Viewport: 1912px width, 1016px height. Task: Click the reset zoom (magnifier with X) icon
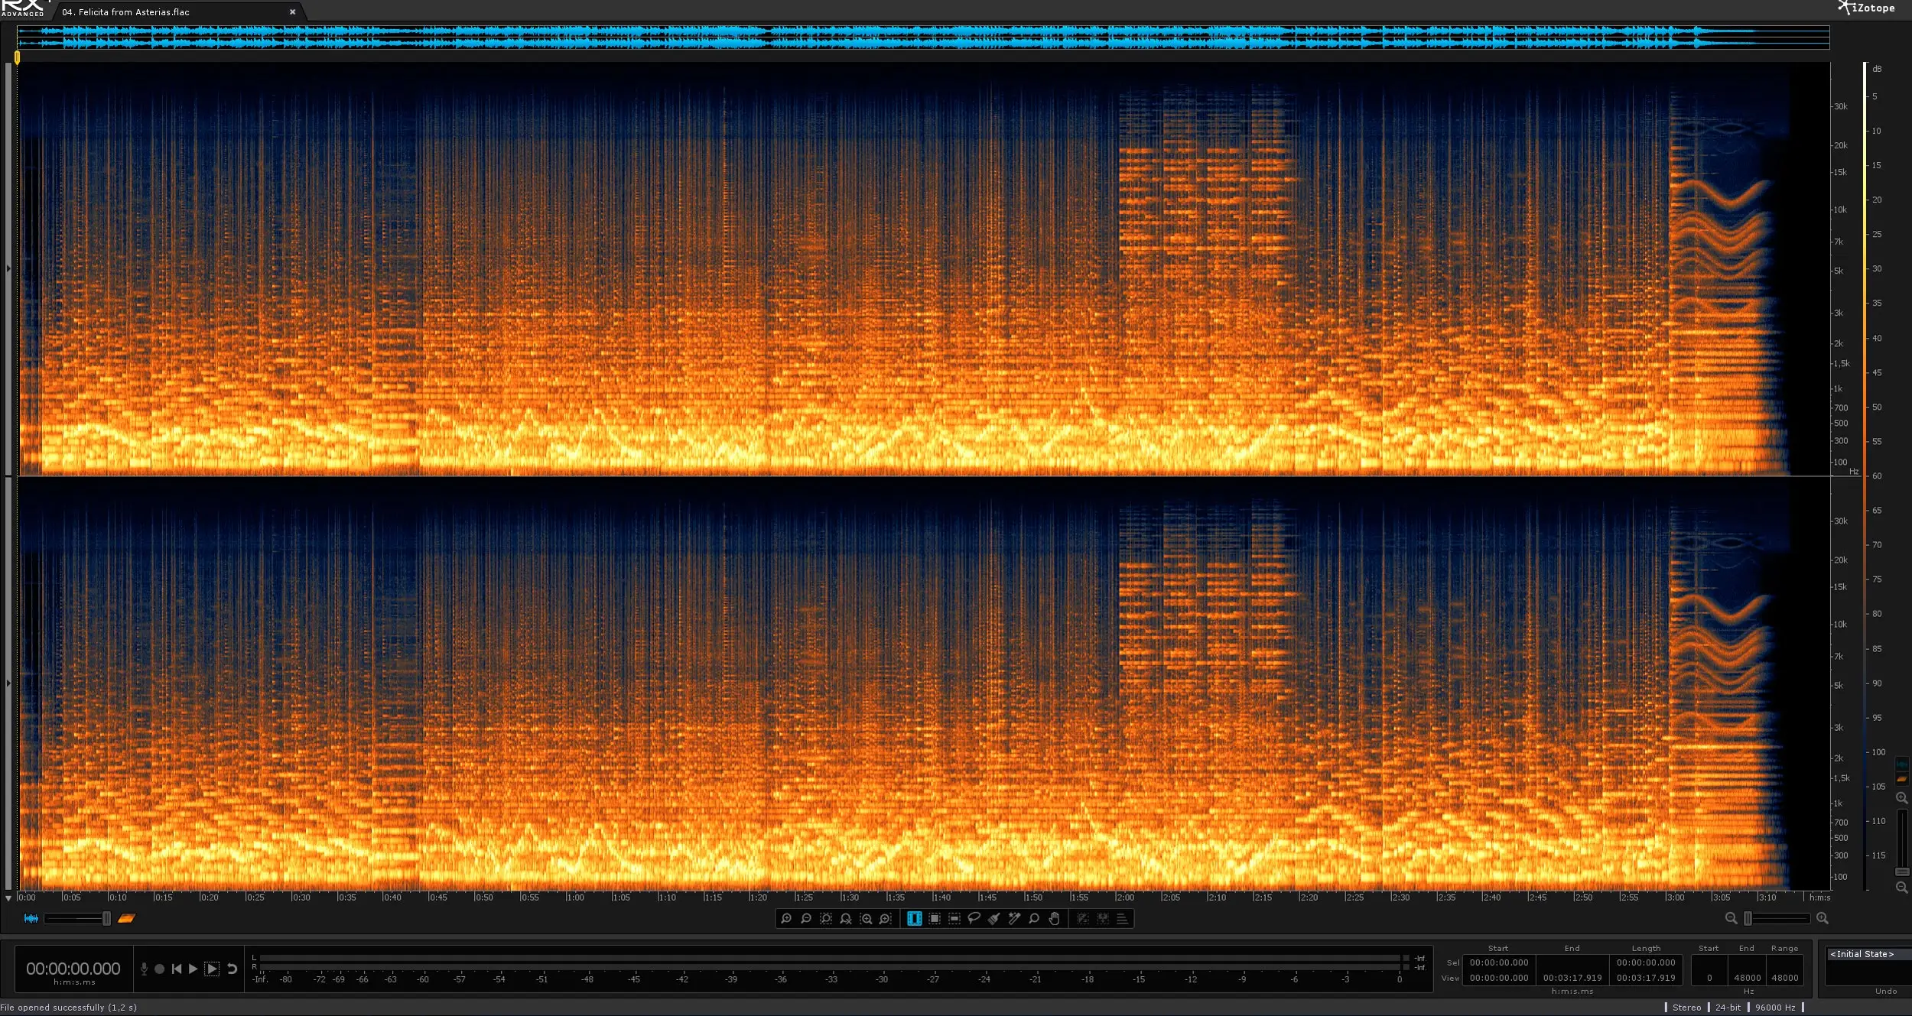pyautogui.click(x=846, y=919)
